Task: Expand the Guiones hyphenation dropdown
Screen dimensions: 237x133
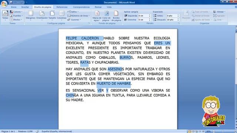Action: click(x=74, y=20)
